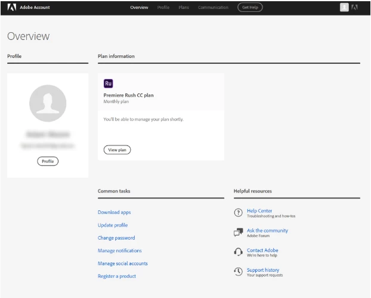Click the Adobe apps icon at top right
371x298 pixels.
click(354, 7)
